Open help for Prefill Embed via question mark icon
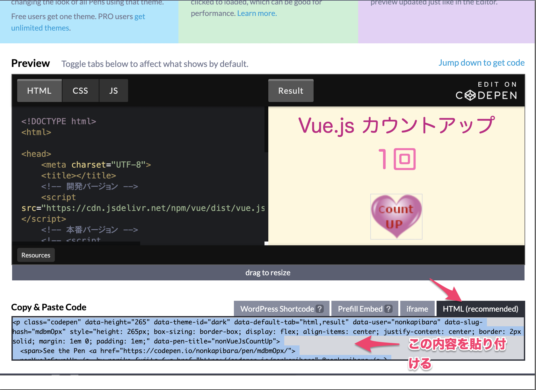 pos(388,308)
